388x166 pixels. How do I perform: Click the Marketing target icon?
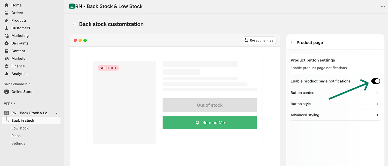(x=7, y=36)
